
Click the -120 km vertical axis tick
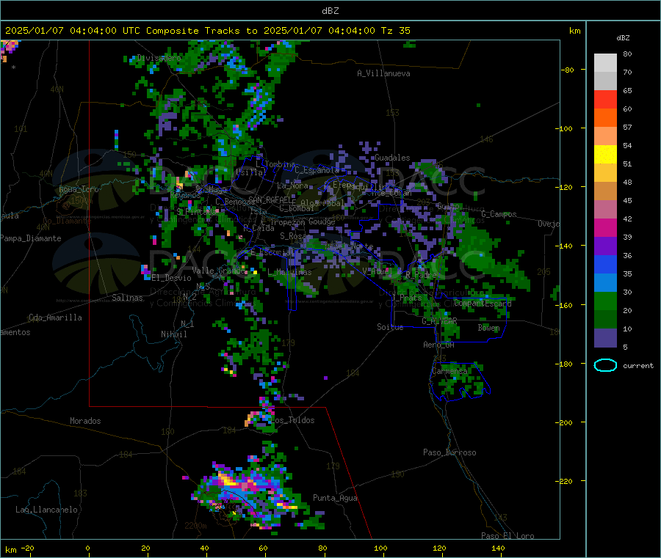(x=566, y=187)
